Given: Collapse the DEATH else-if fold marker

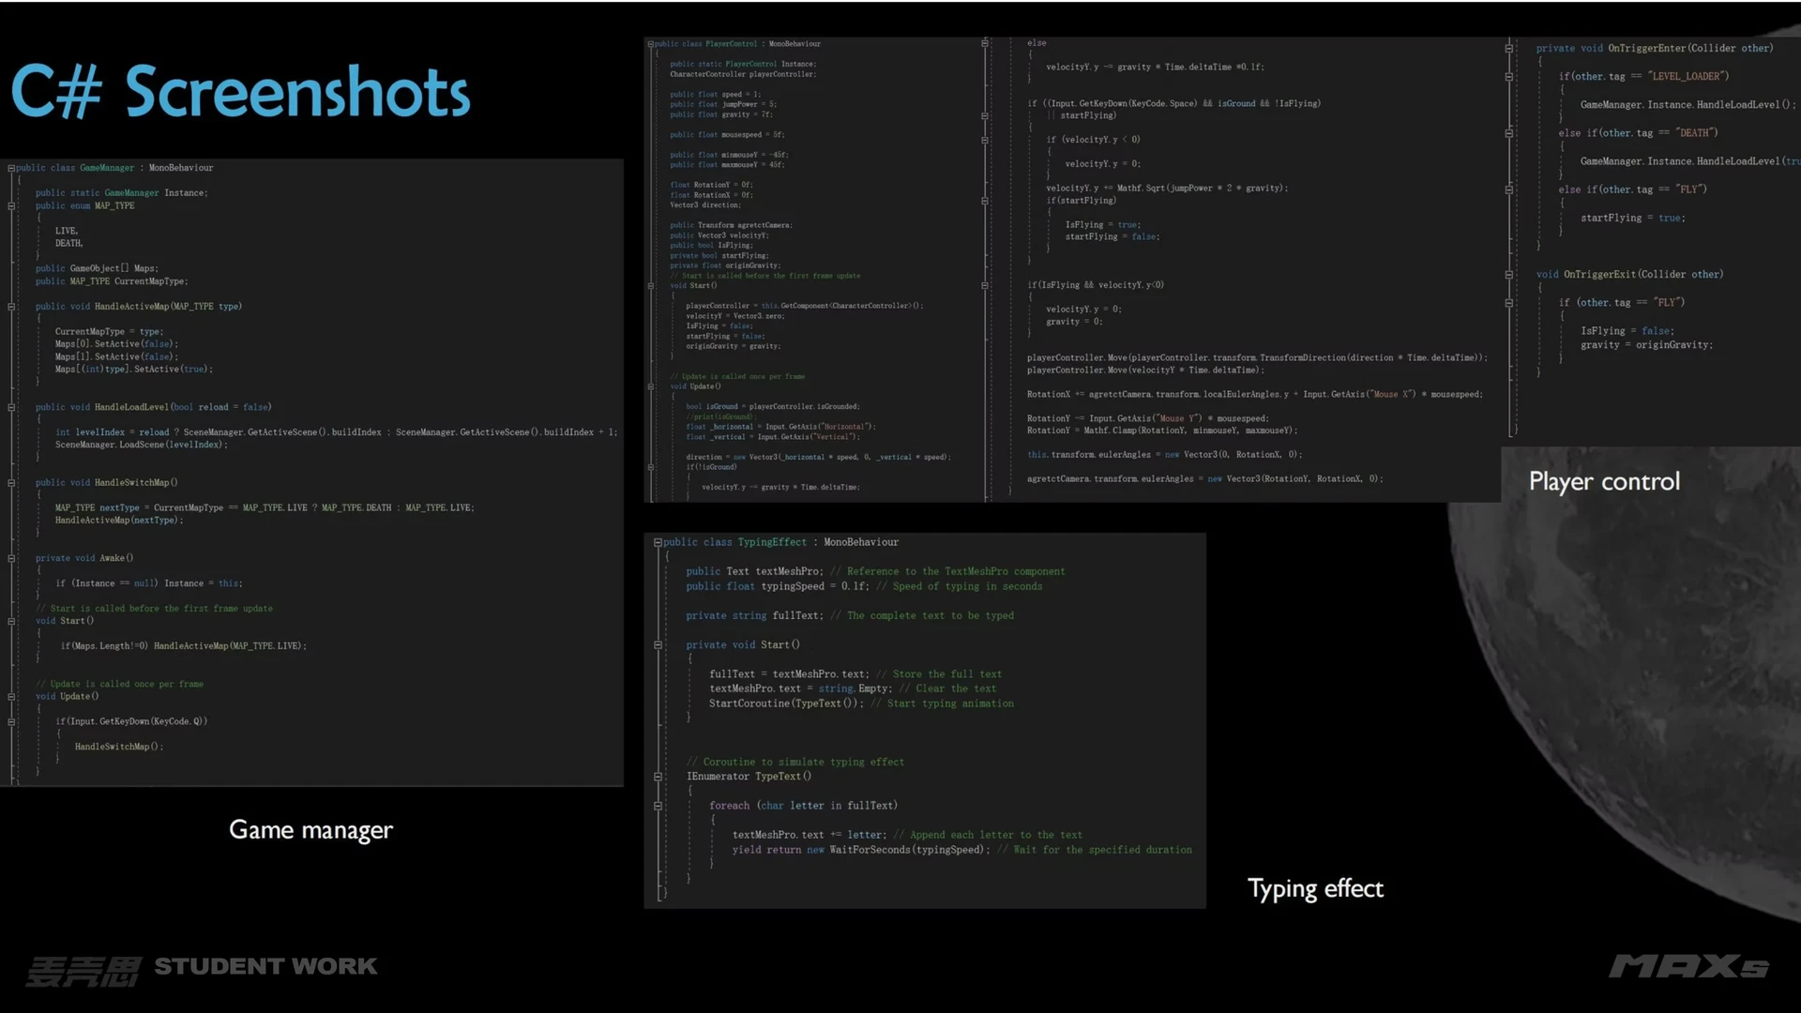Looking at the screenshot, I should (1509, 133).
